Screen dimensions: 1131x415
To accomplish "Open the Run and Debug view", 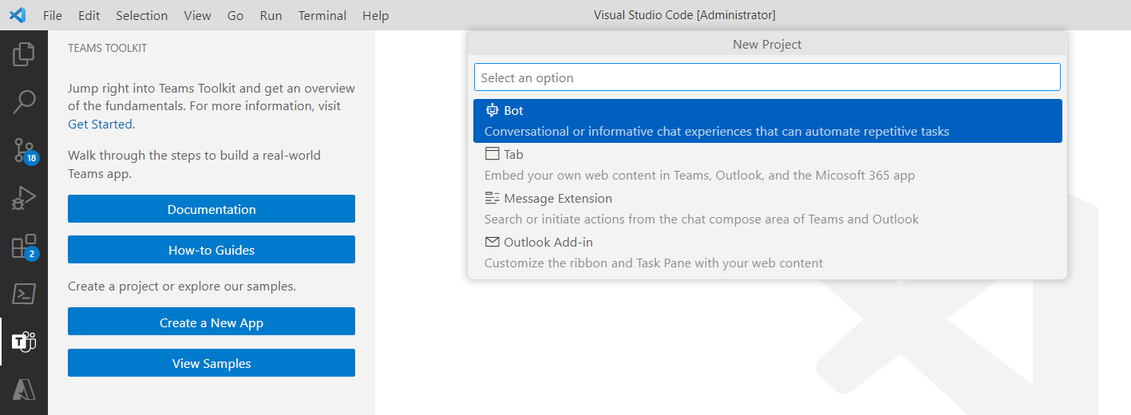I will 24,198.
